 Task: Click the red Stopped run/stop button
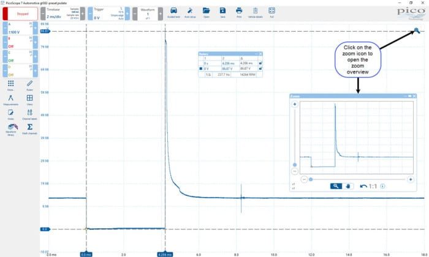(x=20, y=13)
